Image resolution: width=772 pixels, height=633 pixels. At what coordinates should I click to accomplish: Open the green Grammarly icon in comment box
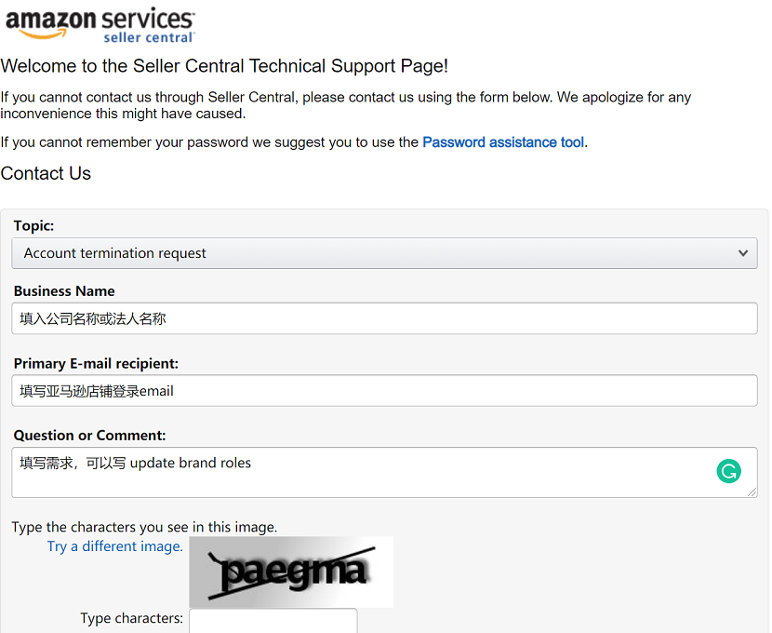[x=728, y=471]
